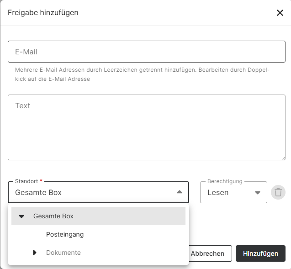
Task: Focus the E-Mail input field
Action: [x=146, y=52]
